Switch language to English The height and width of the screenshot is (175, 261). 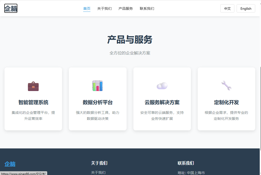click(246, 9)
